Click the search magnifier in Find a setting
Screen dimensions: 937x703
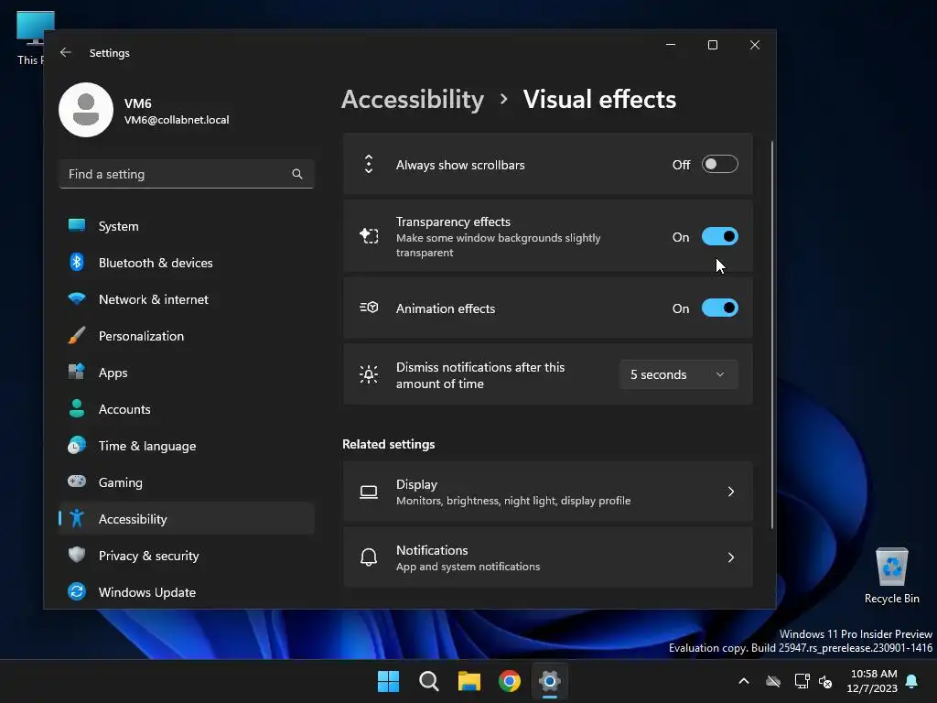[297, 174]
